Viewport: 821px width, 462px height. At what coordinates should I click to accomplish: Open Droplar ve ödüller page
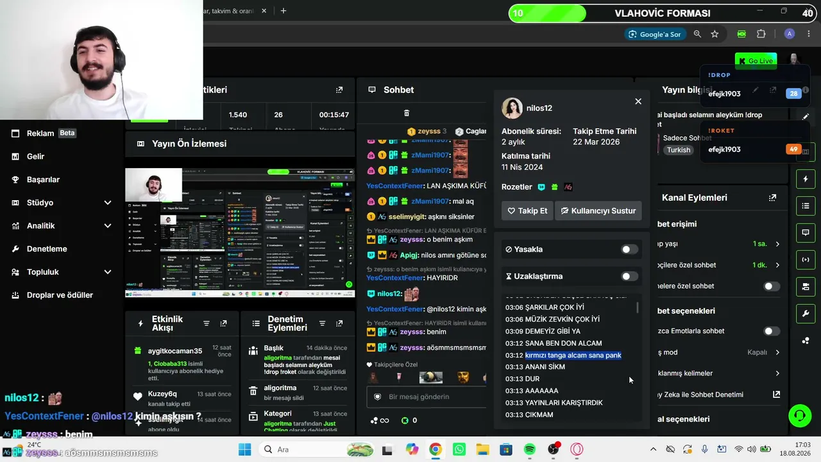tap(60, 295)
